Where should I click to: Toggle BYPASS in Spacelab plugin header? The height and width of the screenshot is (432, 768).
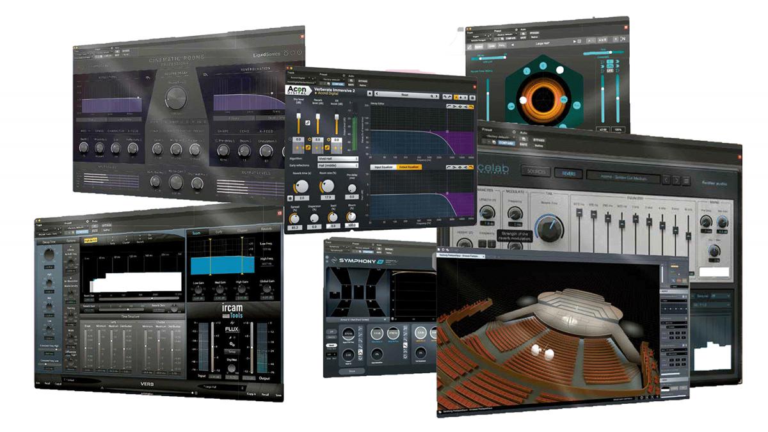(x=539, y=140)
